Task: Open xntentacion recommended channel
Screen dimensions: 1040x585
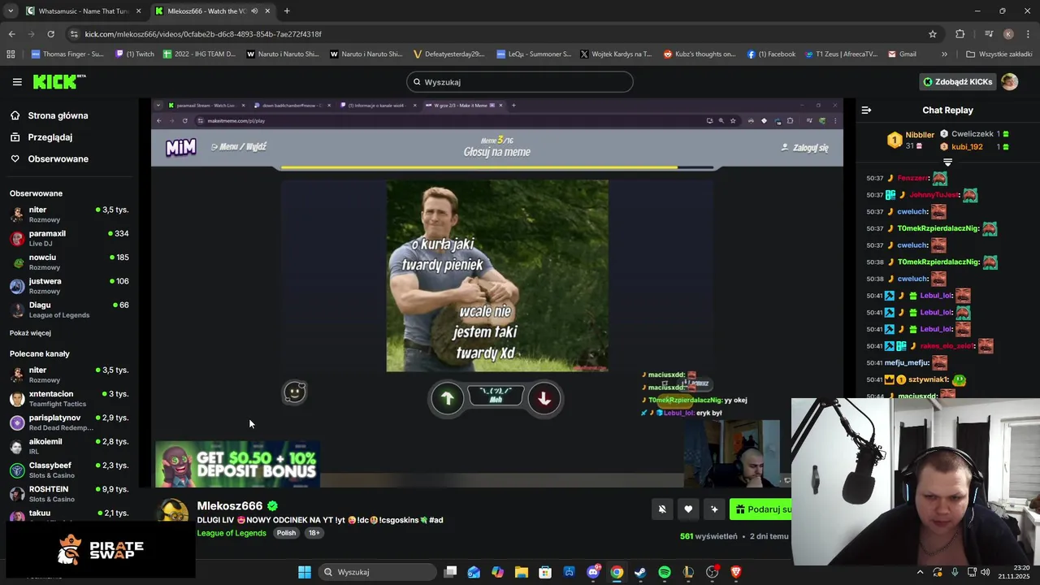Action: point(69,398)
